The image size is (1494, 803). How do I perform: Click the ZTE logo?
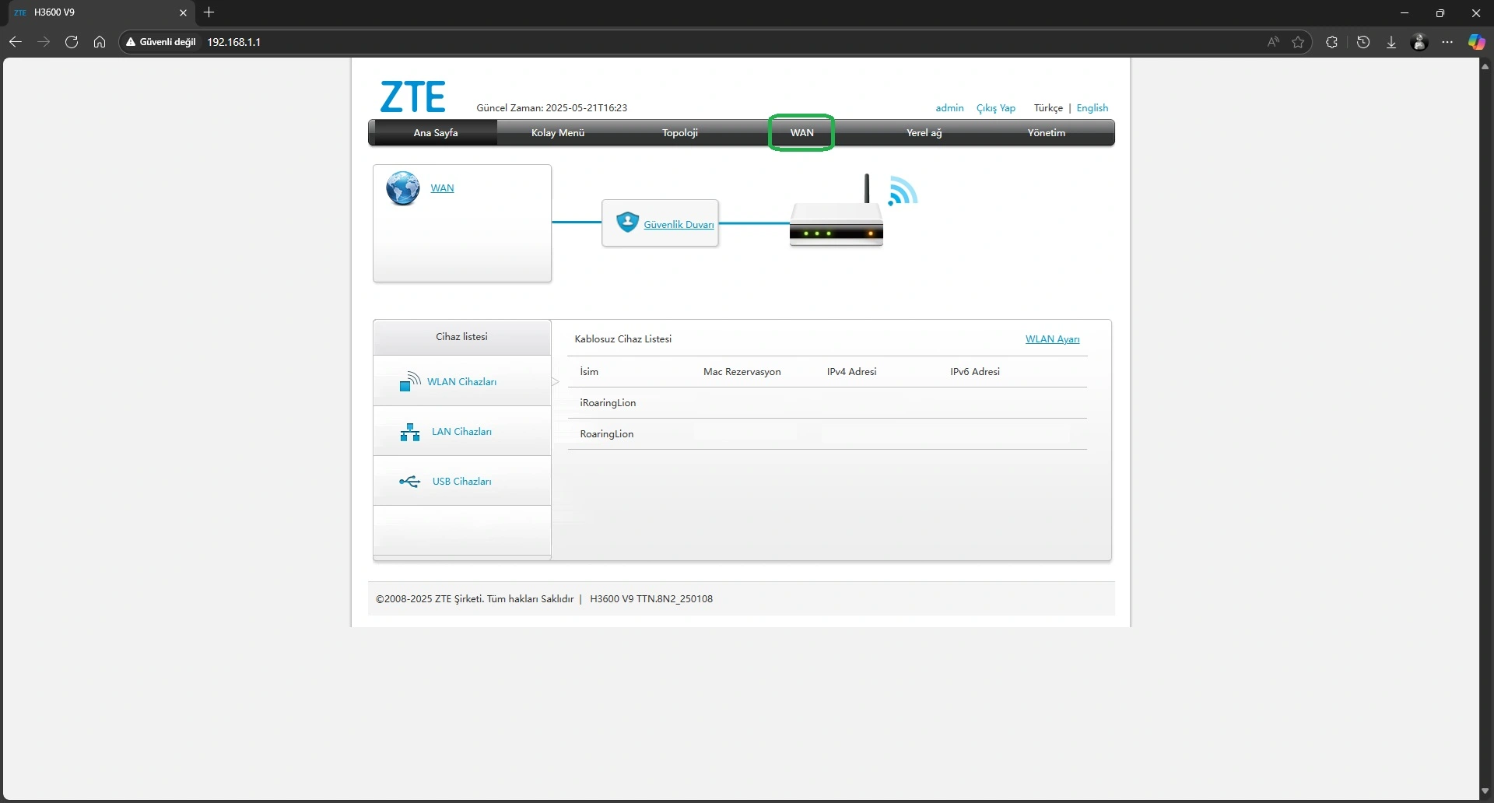click(412, 97)
